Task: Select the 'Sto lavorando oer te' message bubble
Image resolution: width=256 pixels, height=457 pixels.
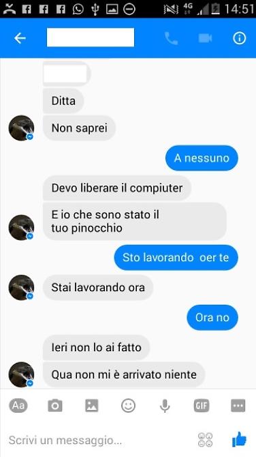Action: [176, 257]
